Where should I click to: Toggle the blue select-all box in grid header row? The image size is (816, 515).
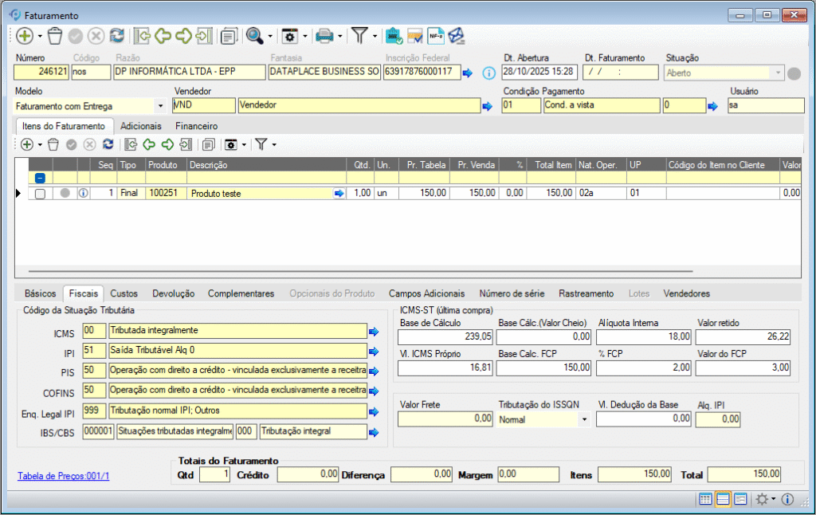(40, 179)
